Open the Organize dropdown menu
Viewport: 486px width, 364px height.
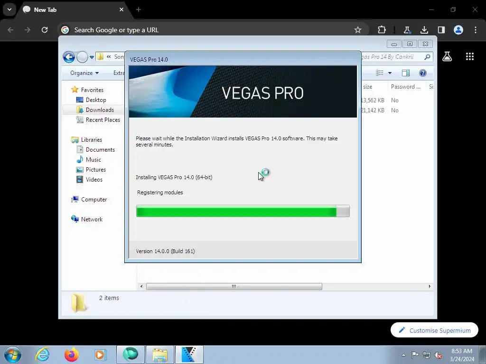tap(84, 73)
